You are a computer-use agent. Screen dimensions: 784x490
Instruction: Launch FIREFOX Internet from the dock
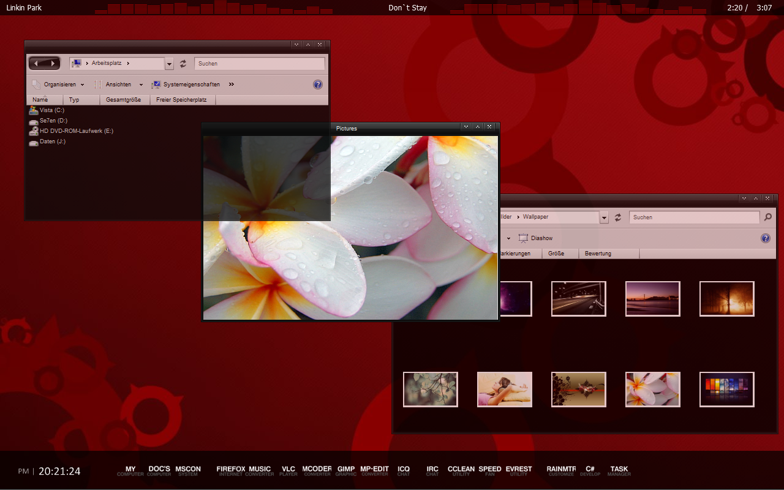231,471
